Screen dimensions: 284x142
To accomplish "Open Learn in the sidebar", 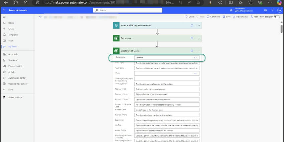I will (11, 41).
